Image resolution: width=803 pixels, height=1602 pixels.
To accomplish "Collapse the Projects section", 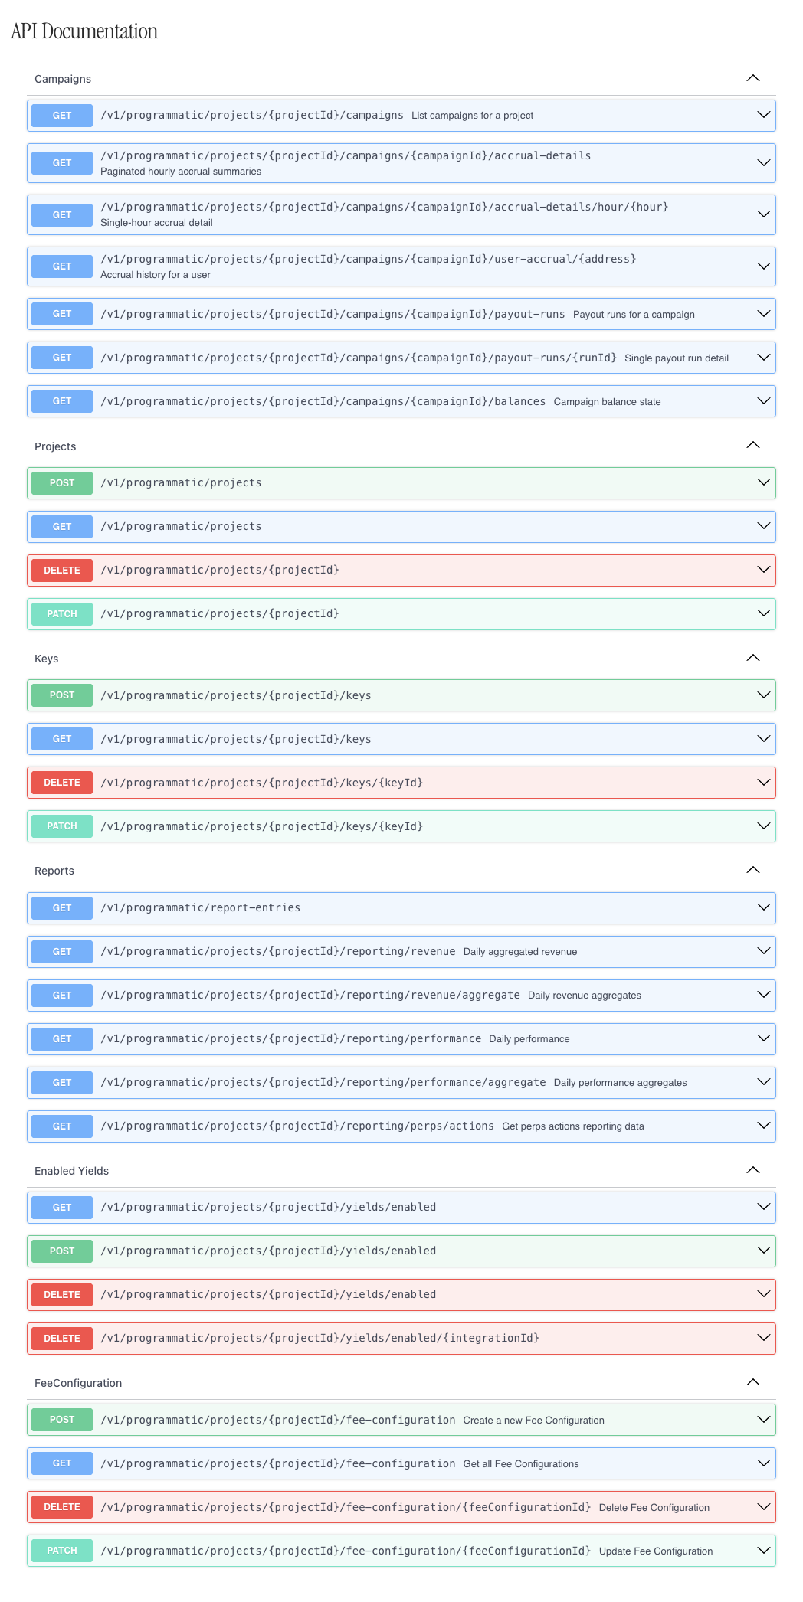I will click(753, 445).
